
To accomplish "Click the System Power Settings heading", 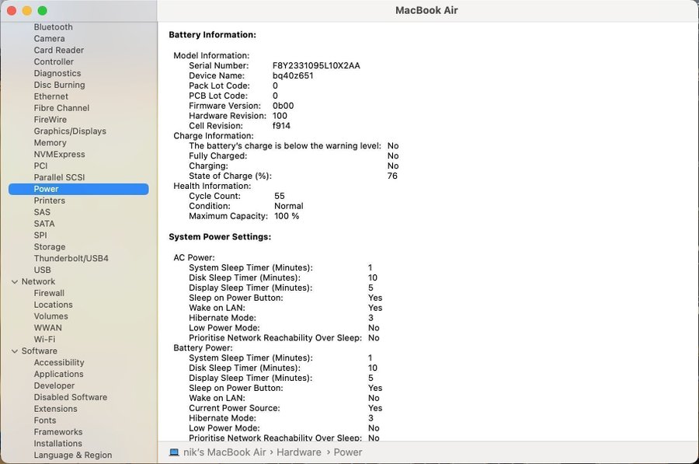I will click(x=220, y=237).
